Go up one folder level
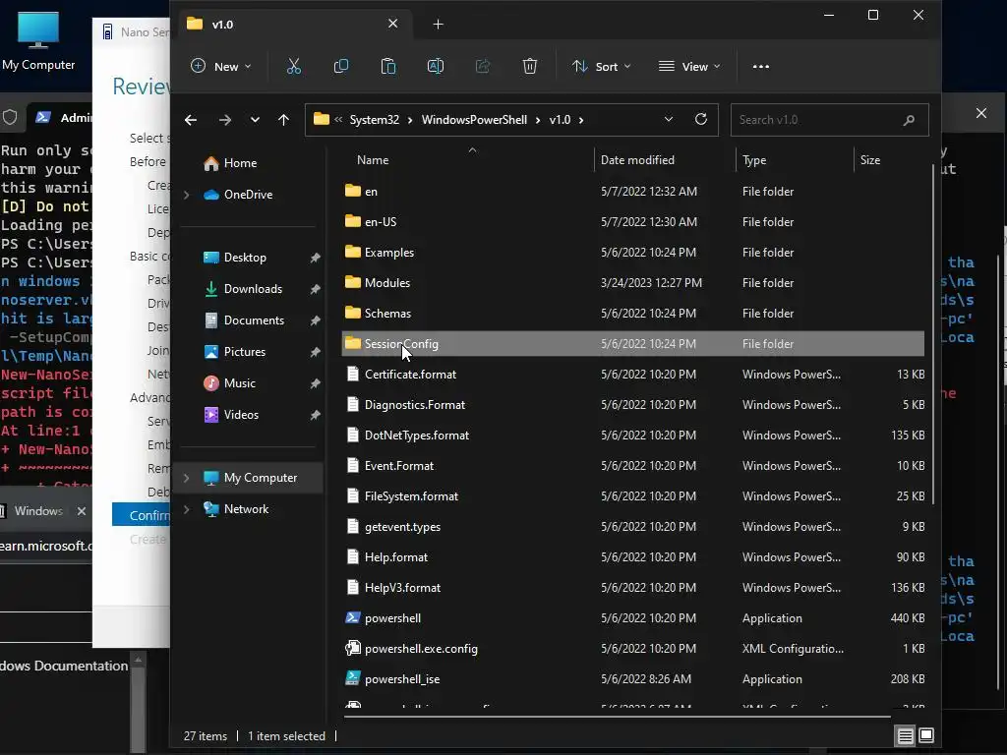 coord(283,120)
